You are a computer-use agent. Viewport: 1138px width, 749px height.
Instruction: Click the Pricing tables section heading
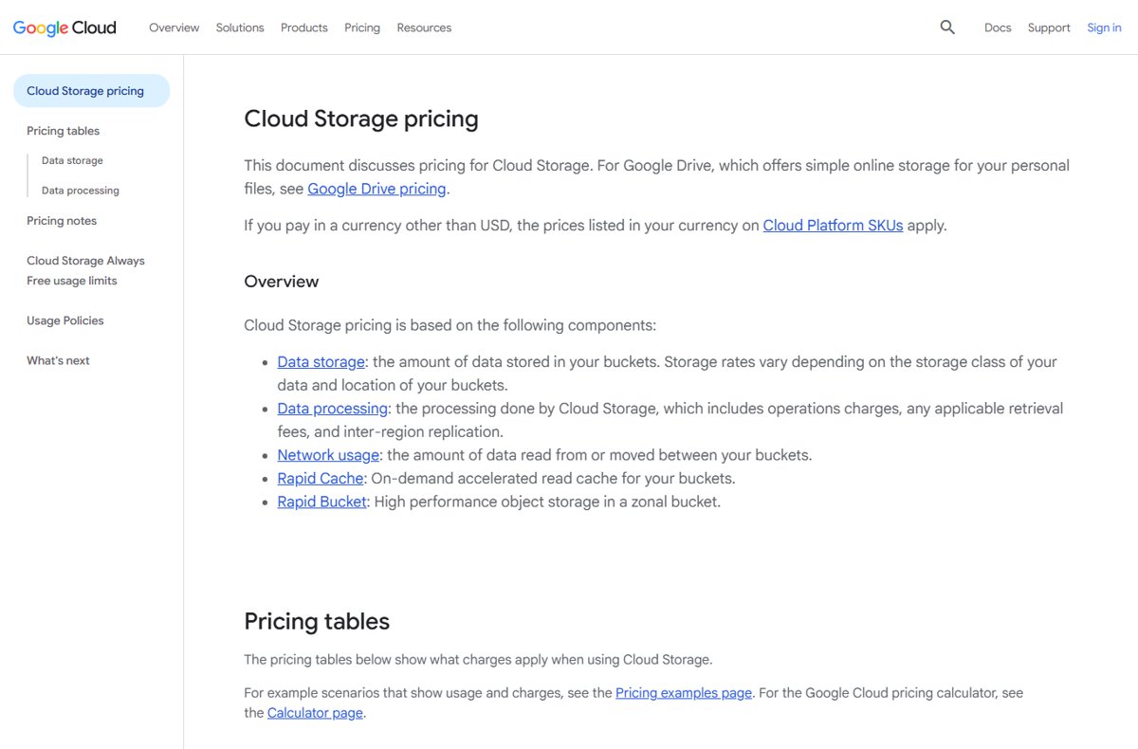coord(317,621)
